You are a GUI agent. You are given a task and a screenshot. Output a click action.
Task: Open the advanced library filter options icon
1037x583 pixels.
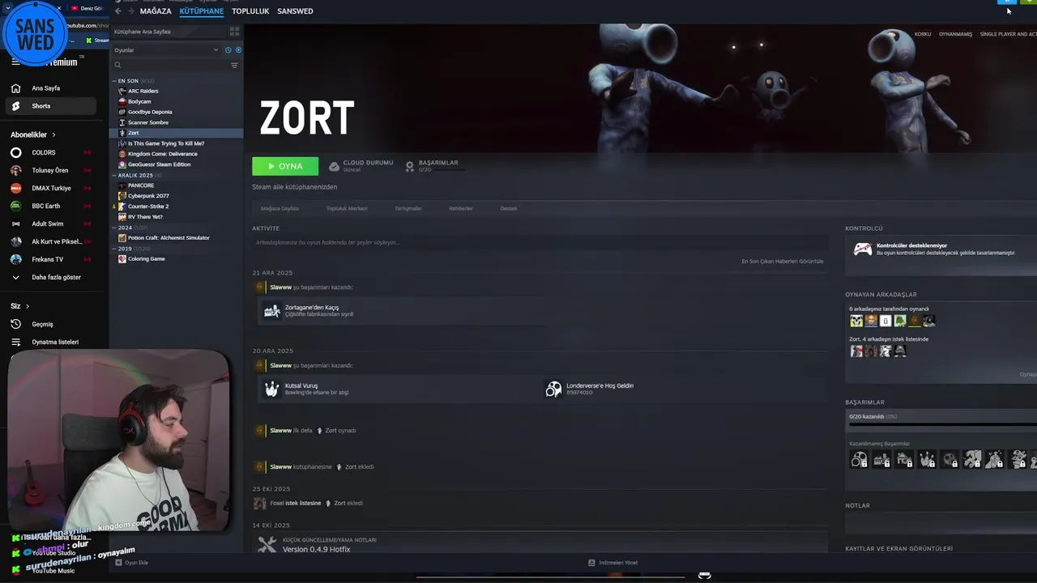coord(234,65)
